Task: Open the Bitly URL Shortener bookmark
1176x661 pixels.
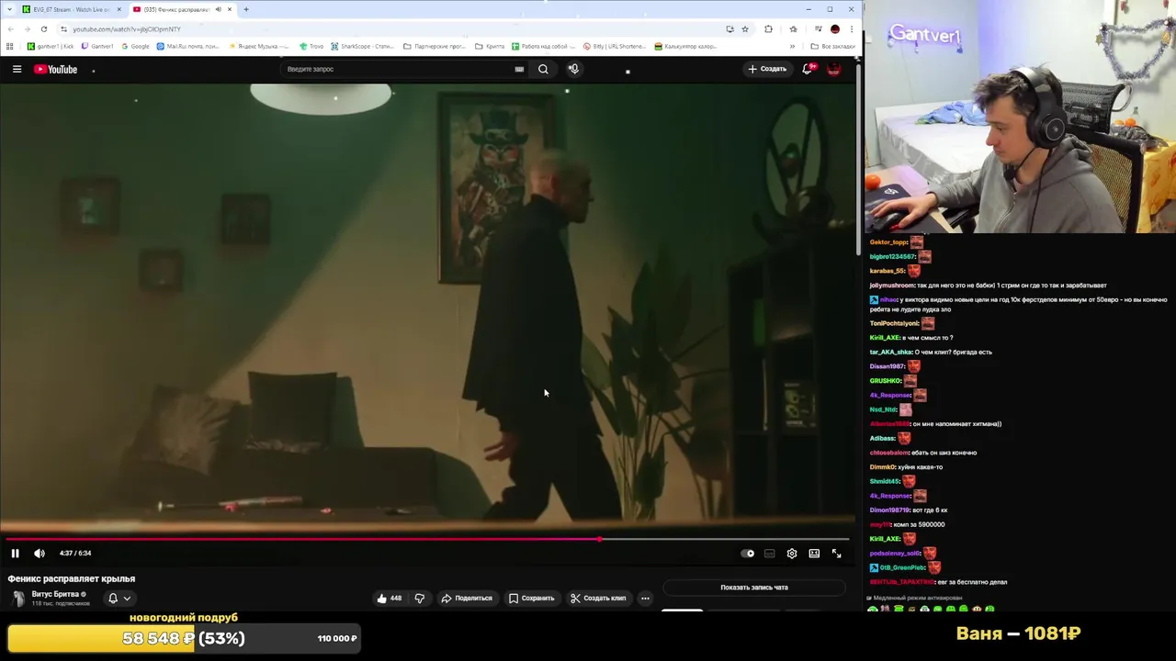Action: pyautogui.click(x=614, y=46)
